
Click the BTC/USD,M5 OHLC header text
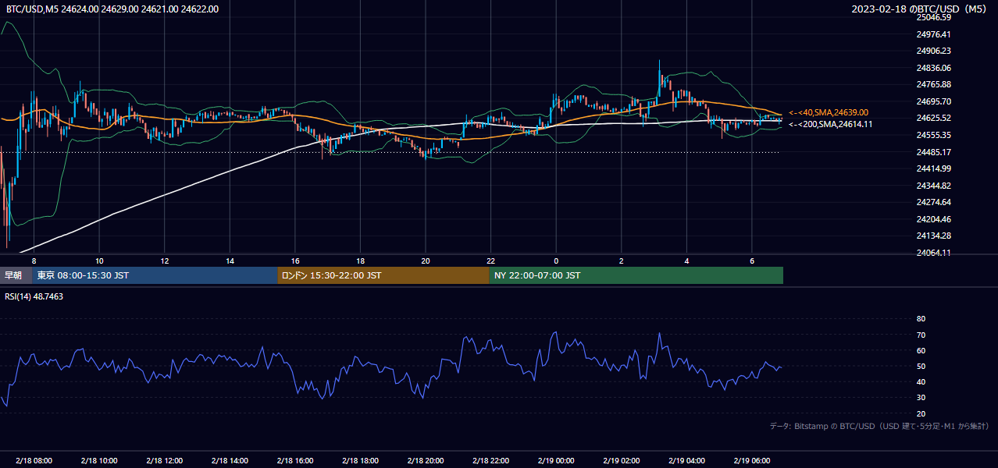pyautogui.click(x=112, y=9)
